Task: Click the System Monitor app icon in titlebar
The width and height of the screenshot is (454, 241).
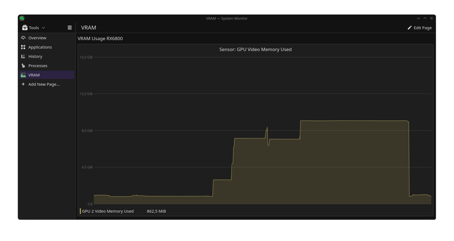Action: [22, 18]
